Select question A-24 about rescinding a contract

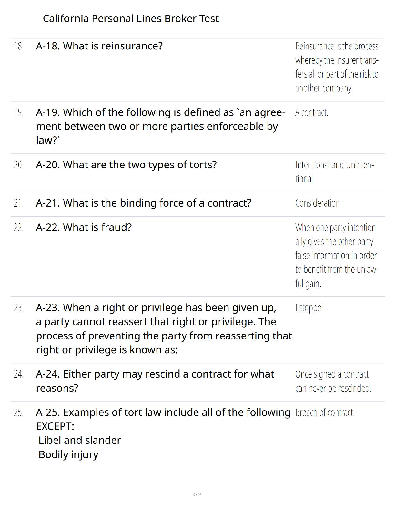pyautogui.click(x=155, y=381)
